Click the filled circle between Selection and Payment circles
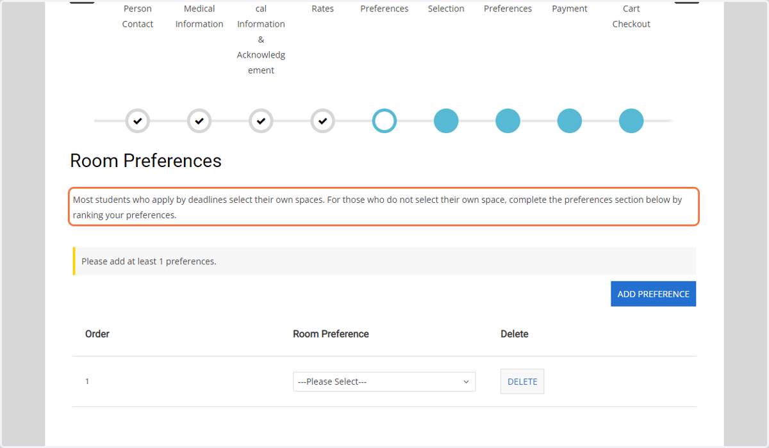This screenshot has height=448, width=769. click(508, 121)
